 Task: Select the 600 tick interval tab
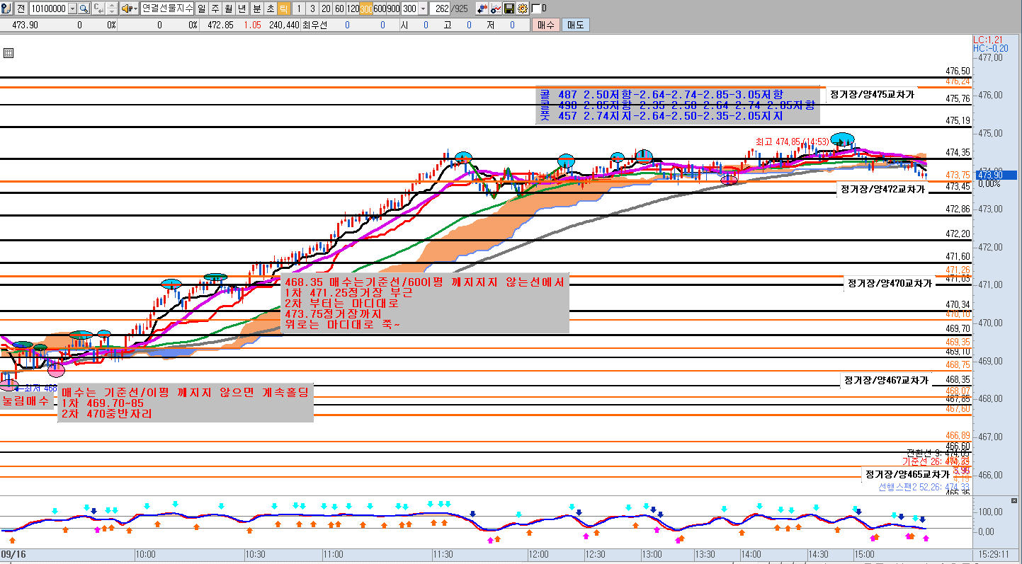pyautogui.click(x=380, y=8)
